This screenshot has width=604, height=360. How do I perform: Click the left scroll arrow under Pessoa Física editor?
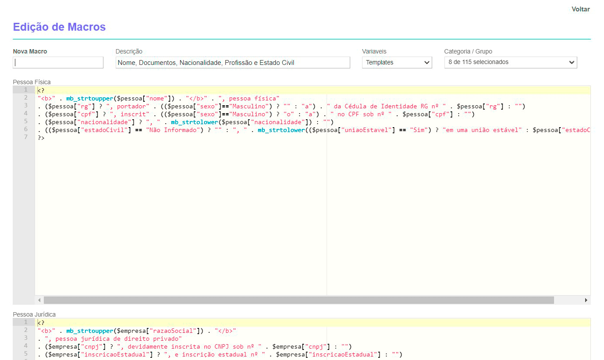click(39, 300)
